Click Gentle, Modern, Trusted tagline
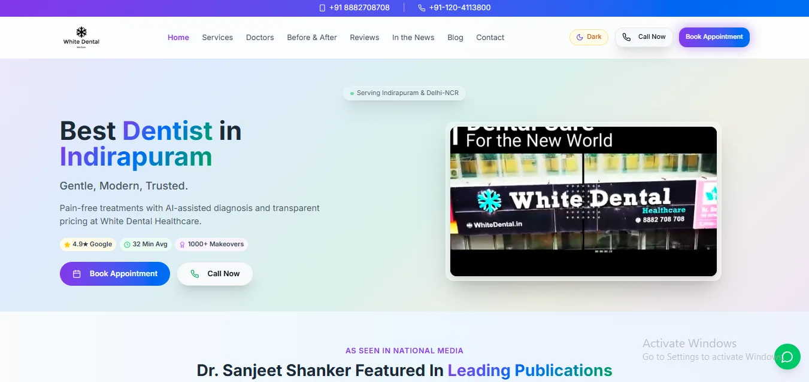The width and height of the screenshot is (809, 382). pos(124,186)
